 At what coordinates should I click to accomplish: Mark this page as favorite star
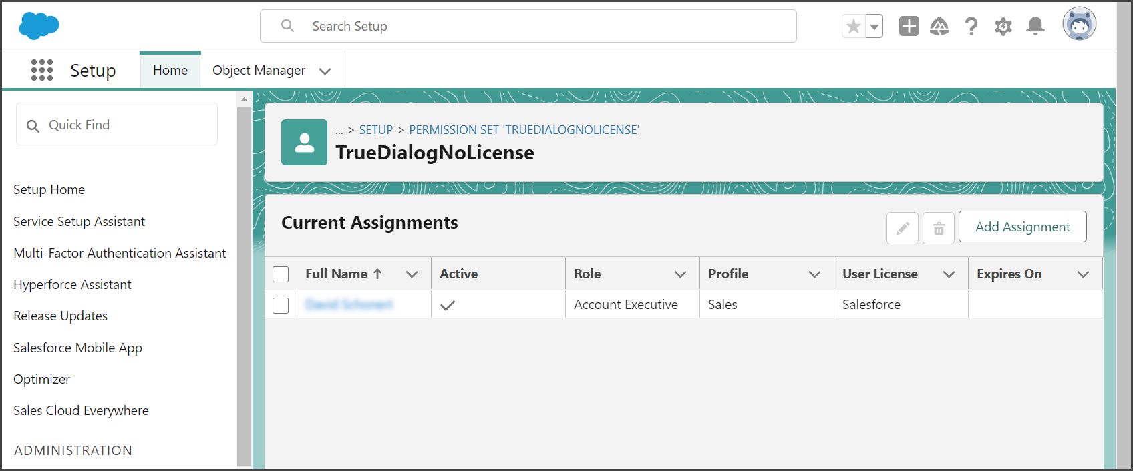[x=853, y=26]
